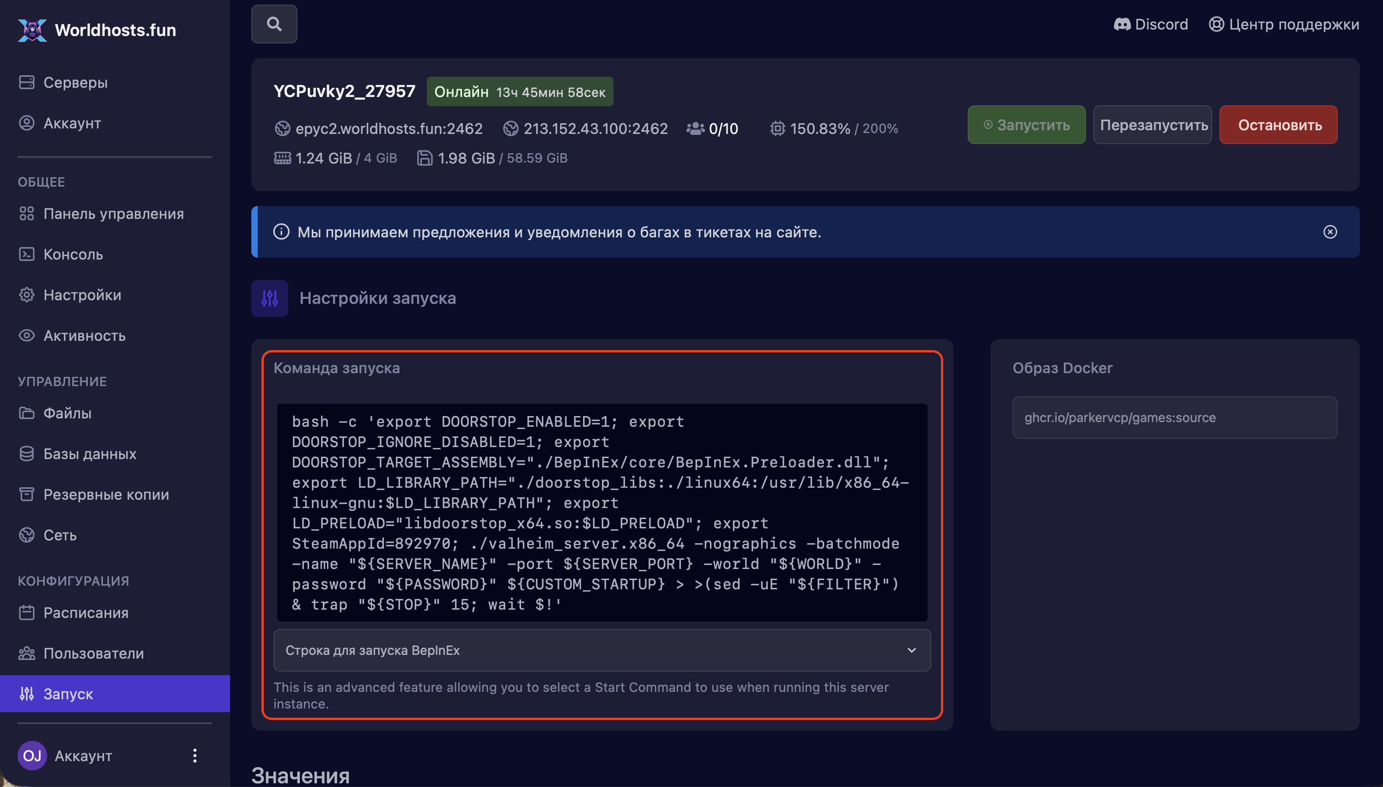Open account three-dot options menu
Image resolution: width=1383 pixels, height=787 pixels.
[194, 755]
